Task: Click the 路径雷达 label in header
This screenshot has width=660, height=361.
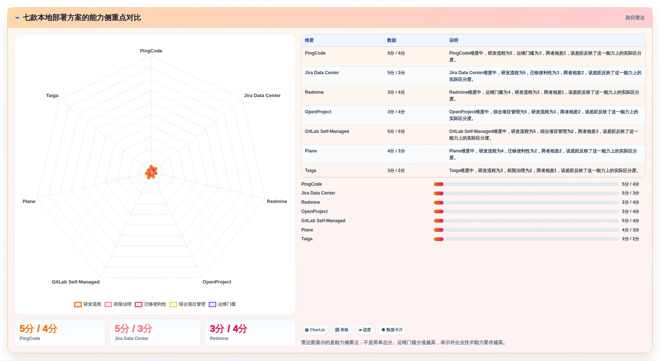Action: pos(635,18)
